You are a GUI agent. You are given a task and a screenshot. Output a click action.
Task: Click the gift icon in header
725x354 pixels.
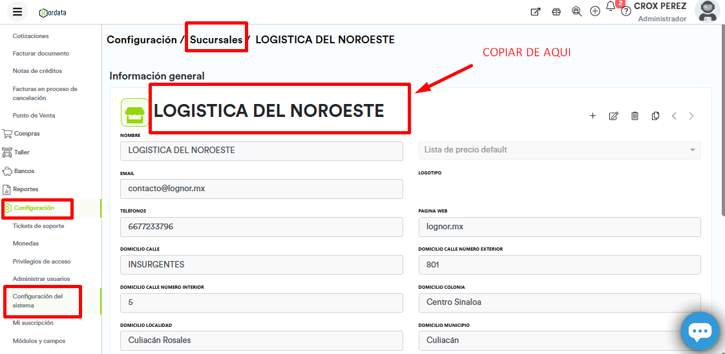pos(556,12)
